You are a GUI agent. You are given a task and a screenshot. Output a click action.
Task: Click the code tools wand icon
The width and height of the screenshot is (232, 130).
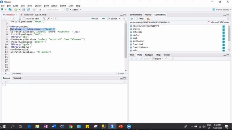pos(49,18)
